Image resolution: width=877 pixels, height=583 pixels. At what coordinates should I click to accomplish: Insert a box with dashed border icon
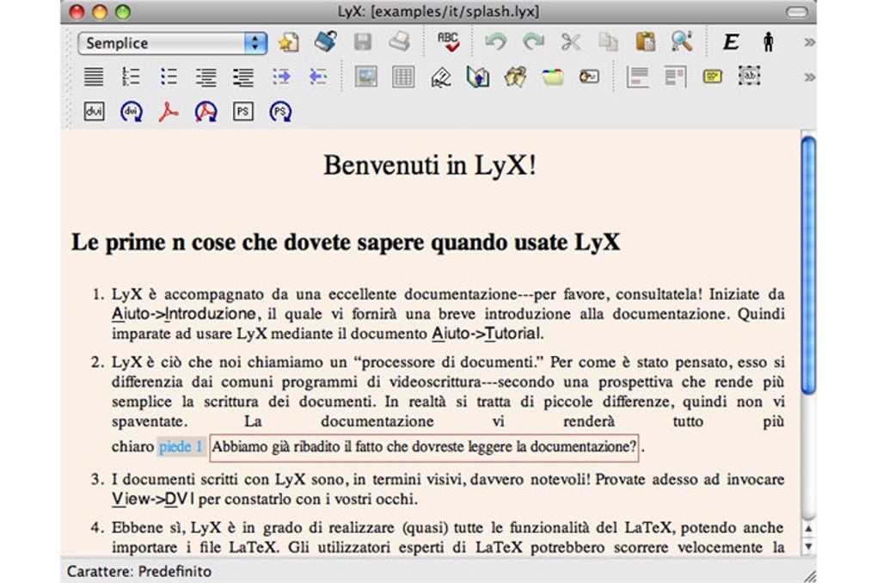(x=750, y=76)
